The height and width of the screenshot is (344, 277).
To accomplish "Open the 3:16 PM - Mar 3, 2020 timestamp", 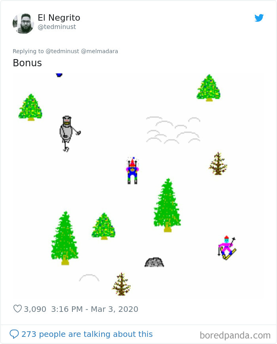I will tap(95, 309).
